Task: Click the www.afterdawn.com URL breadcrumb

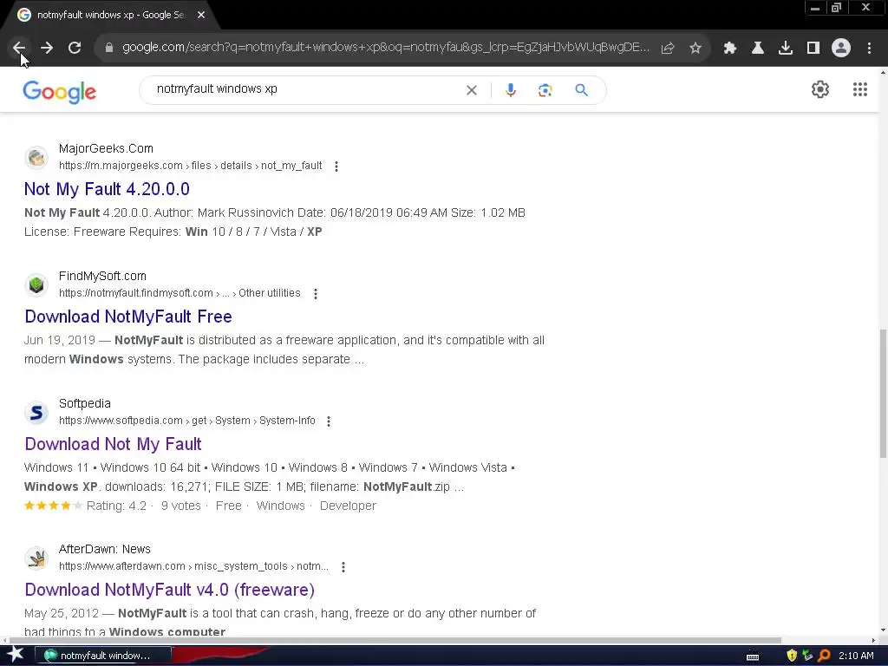Action: tap(193, 565)
